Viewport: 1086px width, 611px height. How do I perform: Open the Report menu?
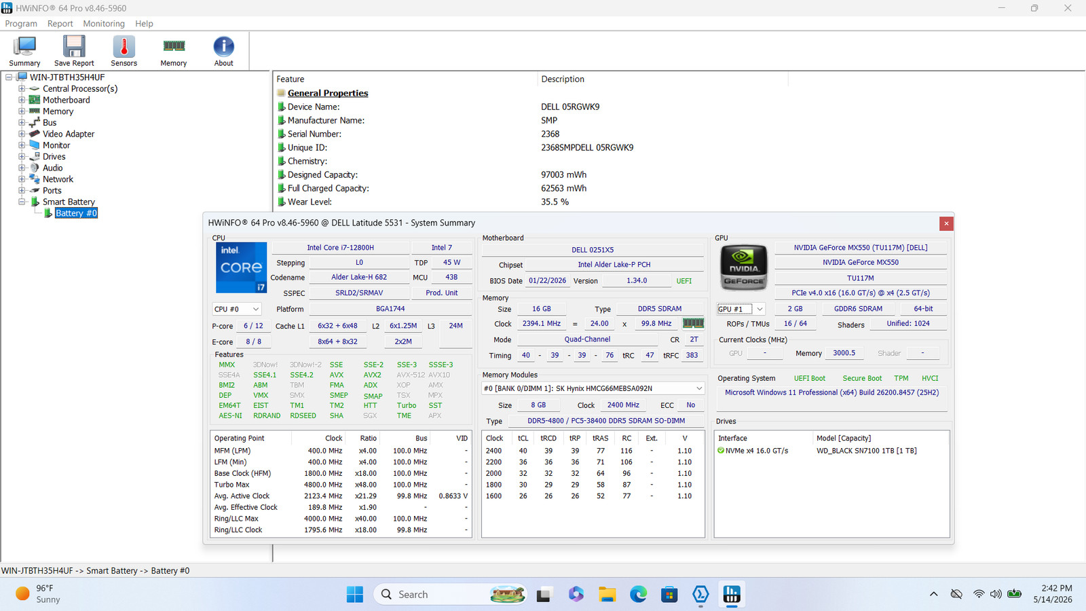click(60, 24)
